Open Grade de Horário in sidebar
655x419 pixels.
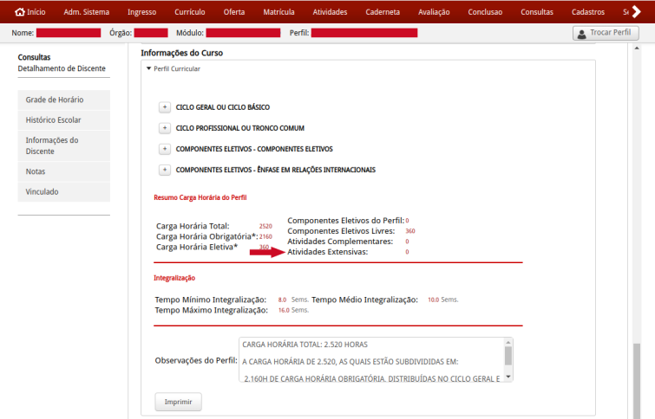[64, 100]
